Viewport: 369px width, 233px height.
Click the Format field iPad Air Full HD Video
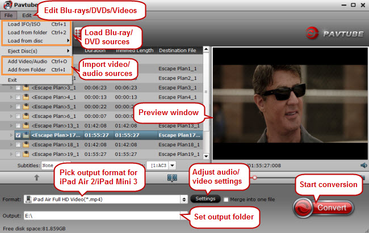pos(102,200)
